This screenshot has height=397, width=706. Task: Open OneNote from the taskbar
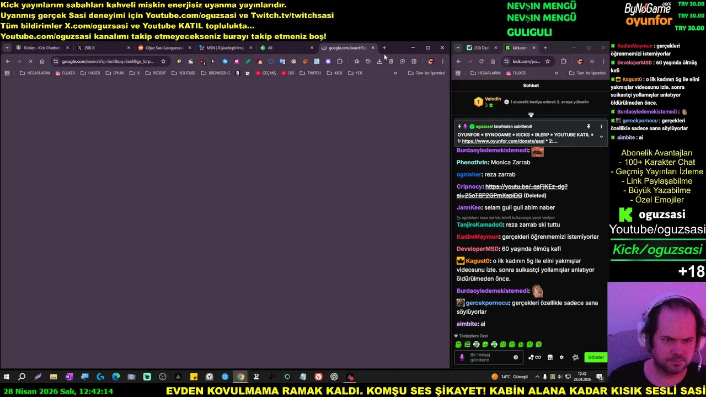click(x=69, y=377)
